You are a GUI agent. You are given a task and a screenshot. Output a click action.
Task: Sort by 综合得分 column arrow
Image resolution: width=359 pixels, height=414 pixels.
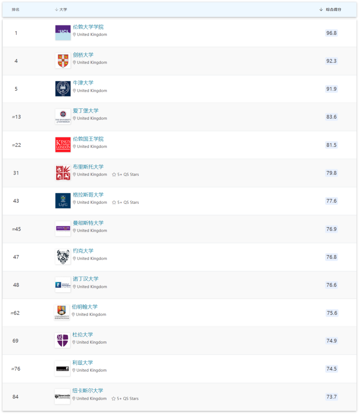(321, 10)
